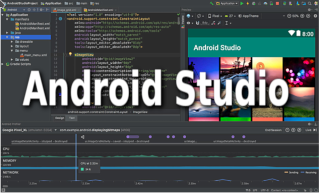Click the Clear All Constraints icon
The image size is (319, 193).
click(213, 23)
